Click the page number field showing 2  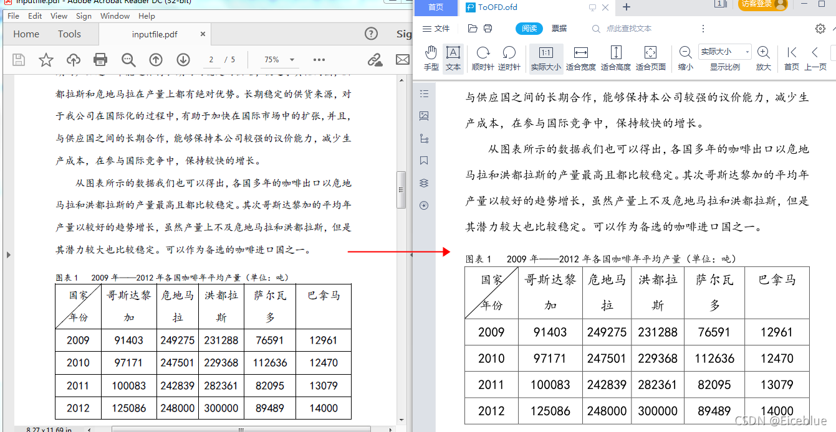(211, 60)
